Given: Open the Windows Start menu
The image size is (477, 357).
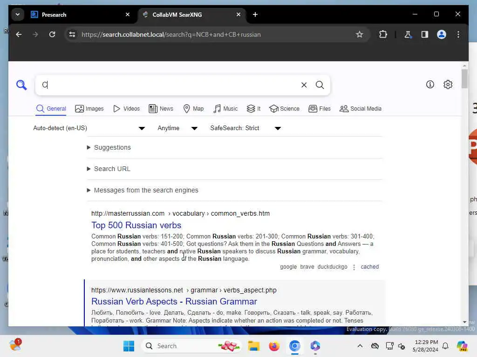Looking at the screenshot, I should (x=129, y=346).
